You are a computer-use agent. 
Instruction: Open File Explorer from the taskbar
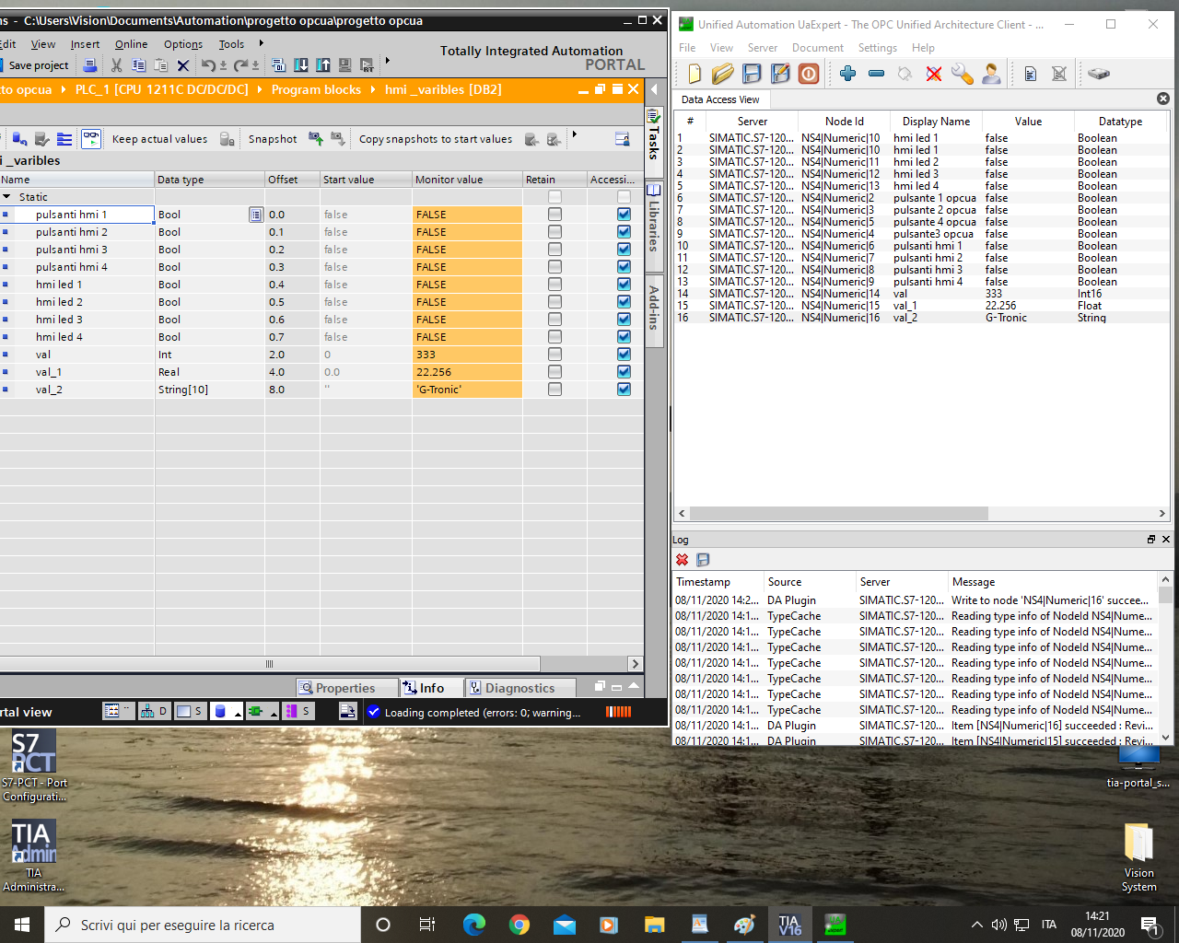tap(655, 925)
